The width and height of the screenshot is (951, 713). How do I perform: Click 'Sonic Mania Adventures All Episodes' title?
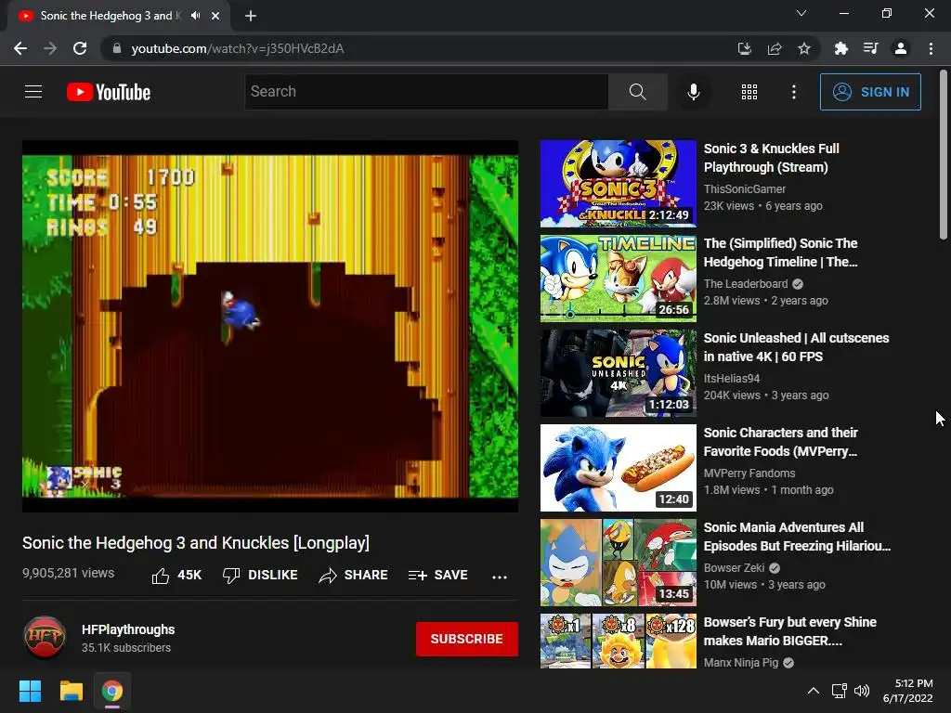coord(797,536)
